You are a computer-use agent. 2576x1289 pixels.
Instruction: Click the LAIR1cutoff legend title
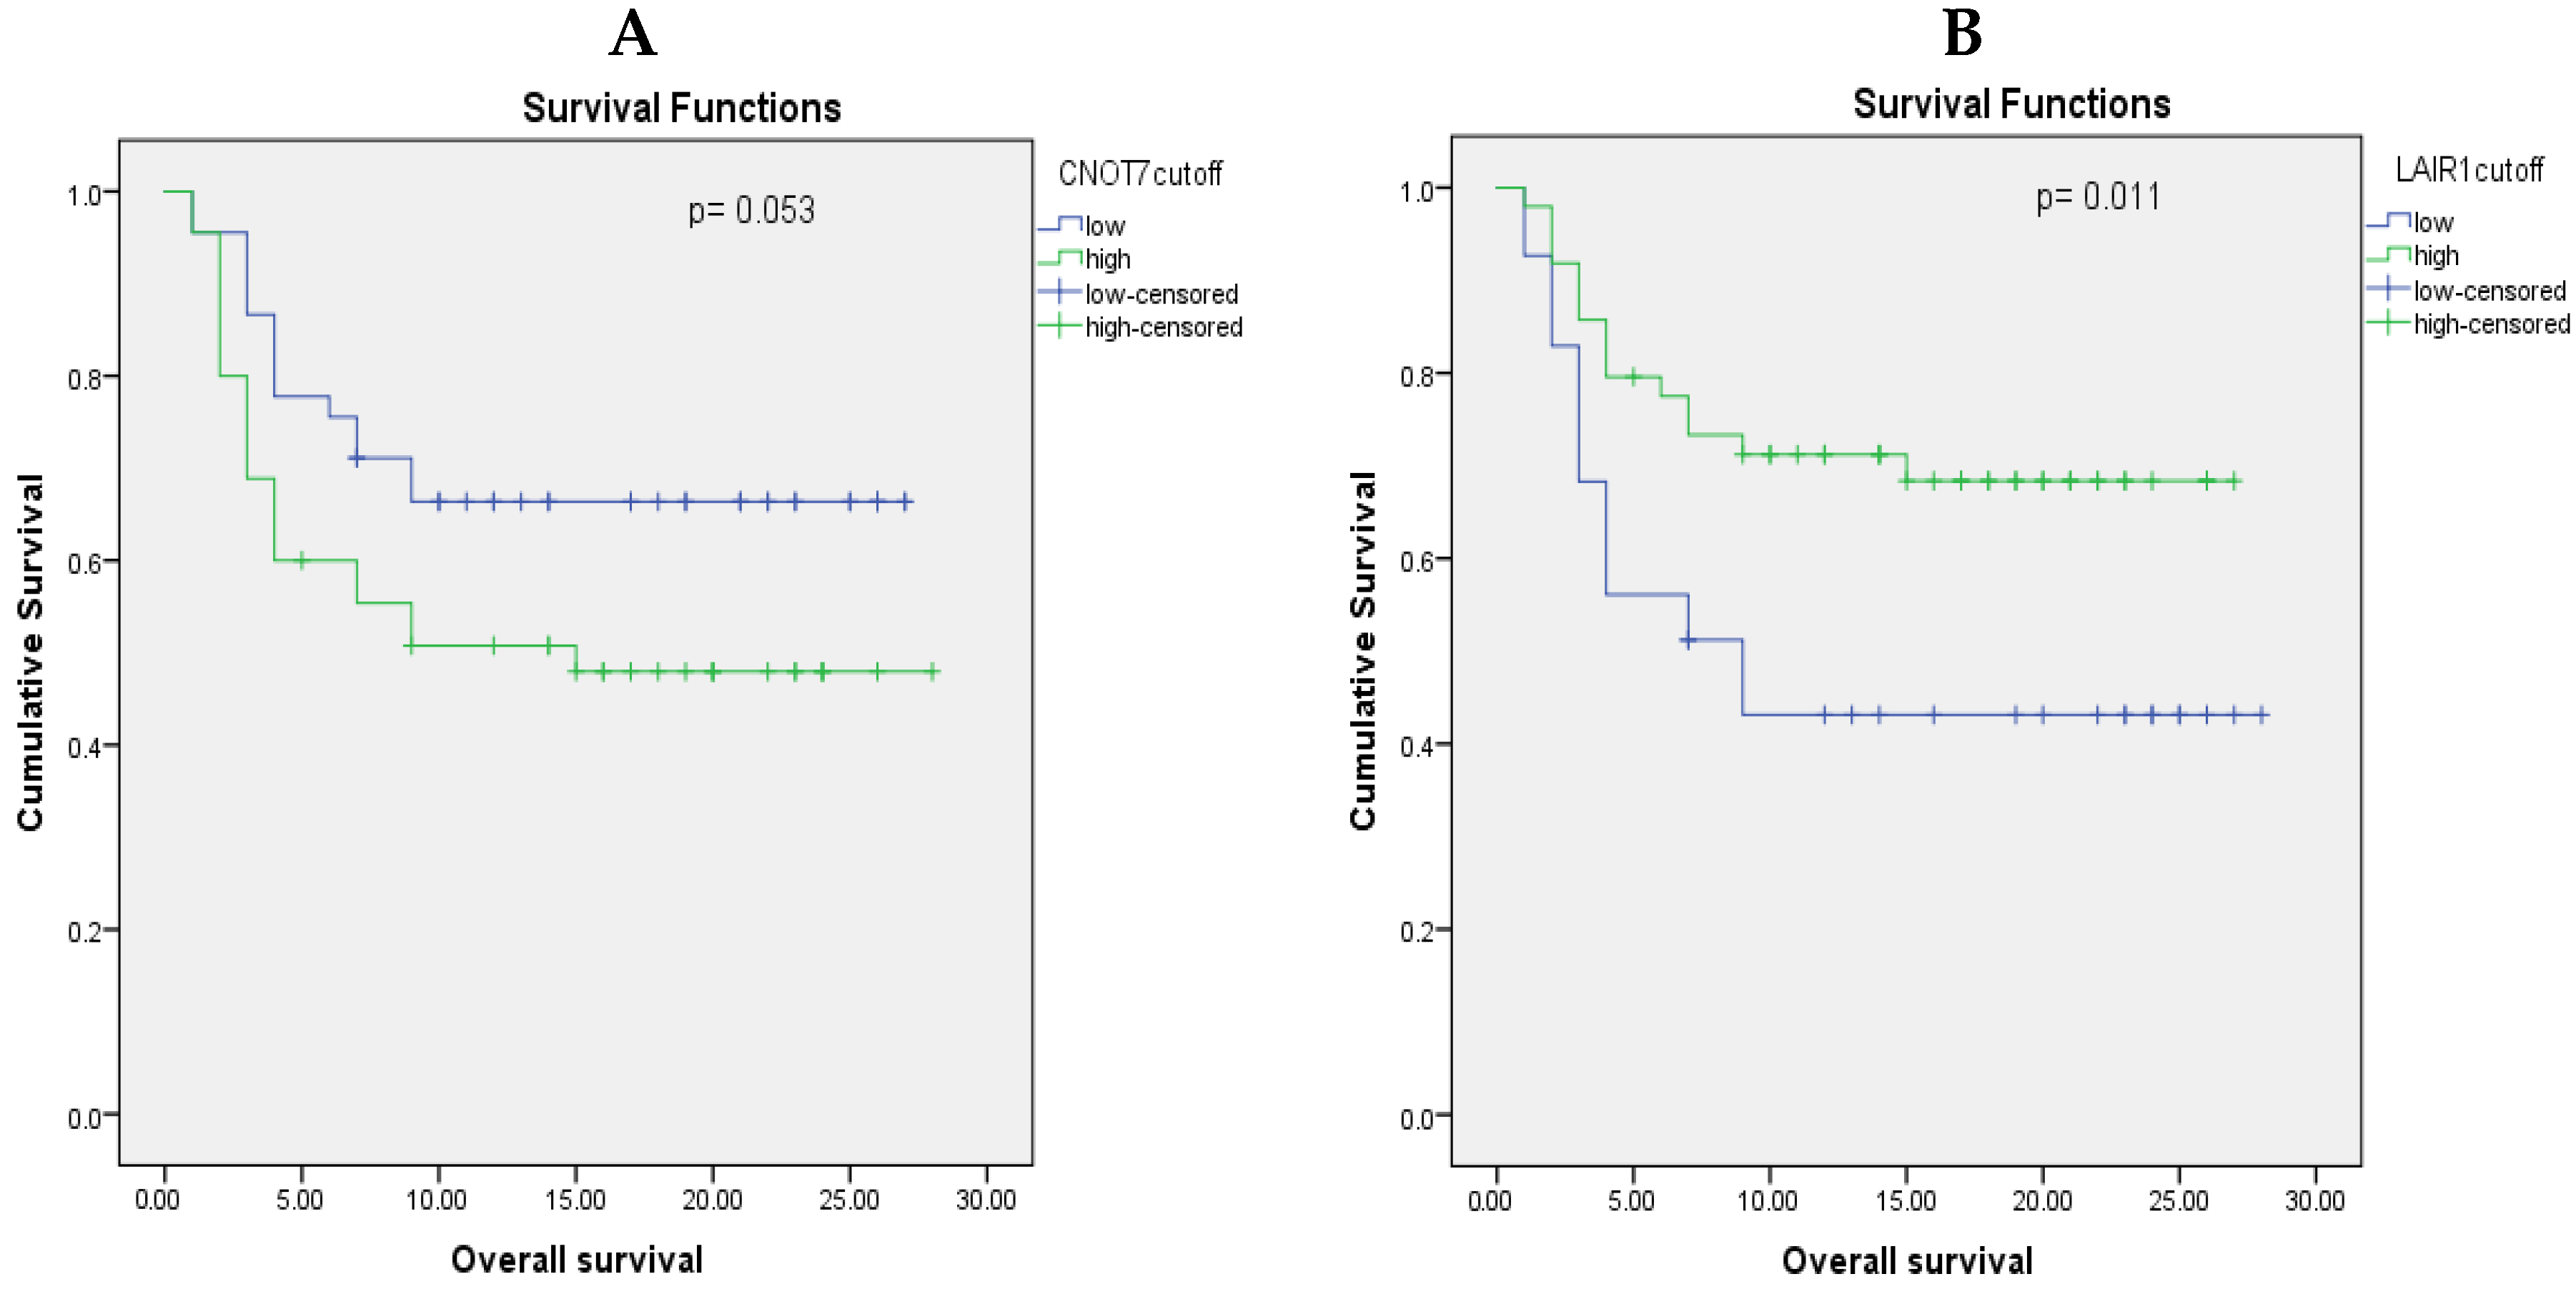[x=2469, y=170]
